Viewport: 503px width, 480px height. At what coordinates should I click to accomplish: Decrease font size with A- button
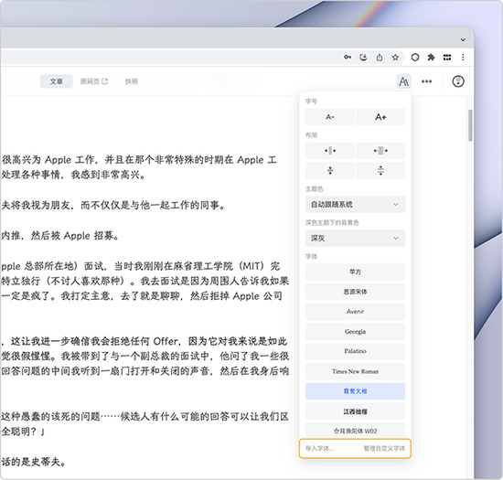tap(330, 117)
